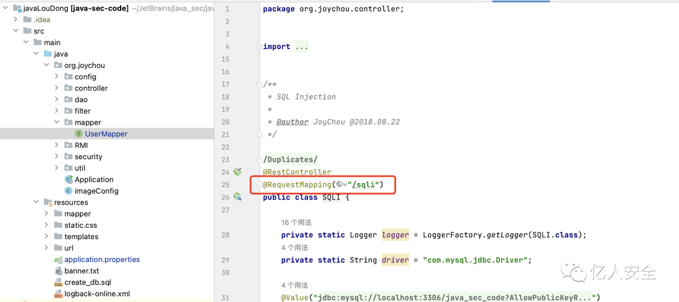The height and width of the screenshot is (302, 679).
Task: Open the "16 个用法" usages hint
Action: [x=297, y=222]
